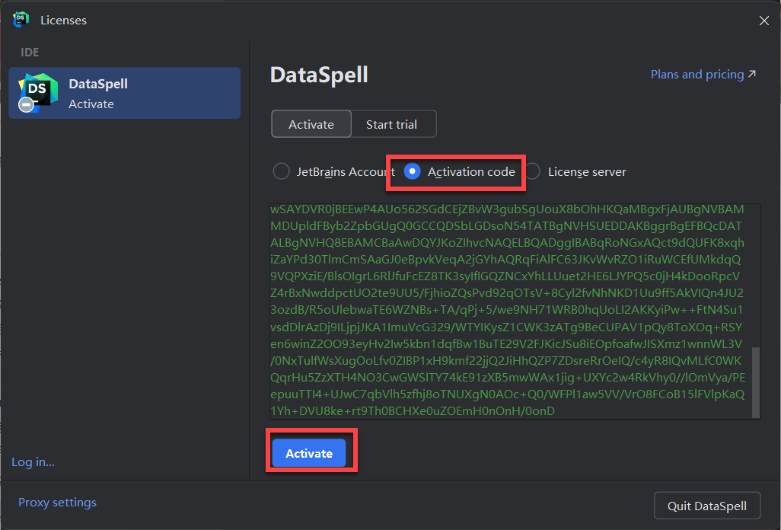Click the IDE section header in the sidebar
Screen dimensions: 781x530
(30, 53)
